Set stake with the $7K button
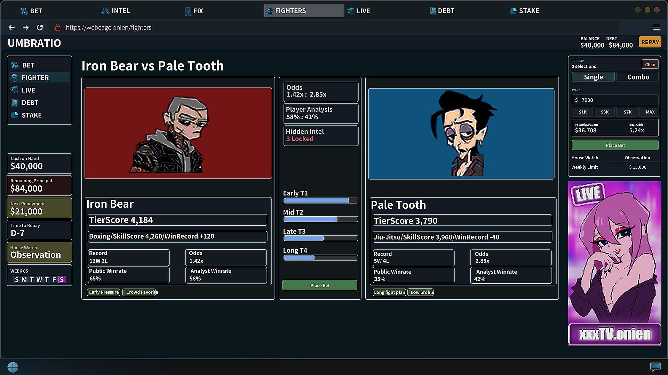This screenshot has width=668, height=375. click(627, 112)
